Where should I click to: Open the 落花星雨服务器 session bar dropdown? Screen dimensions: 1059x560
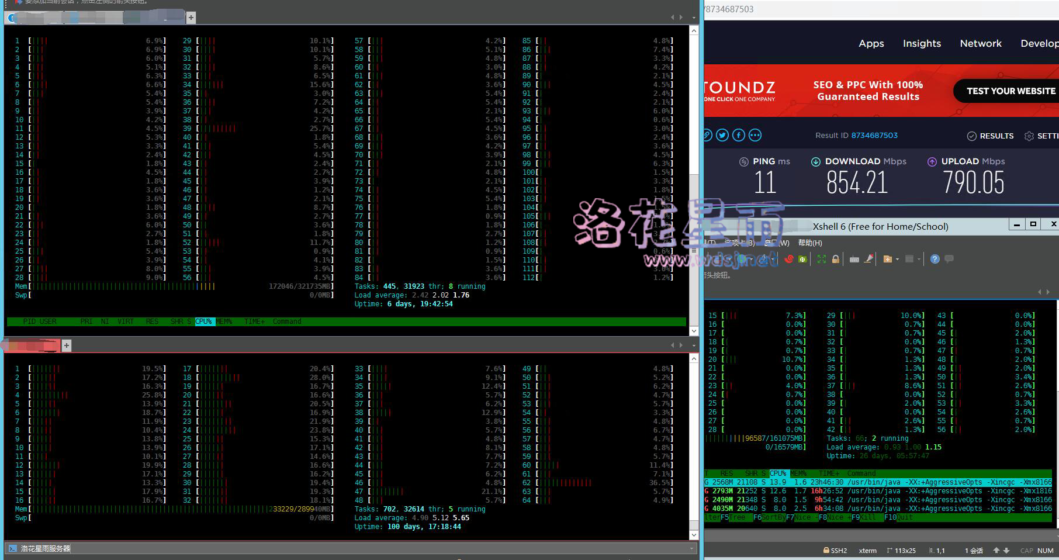tap(692, 548)
